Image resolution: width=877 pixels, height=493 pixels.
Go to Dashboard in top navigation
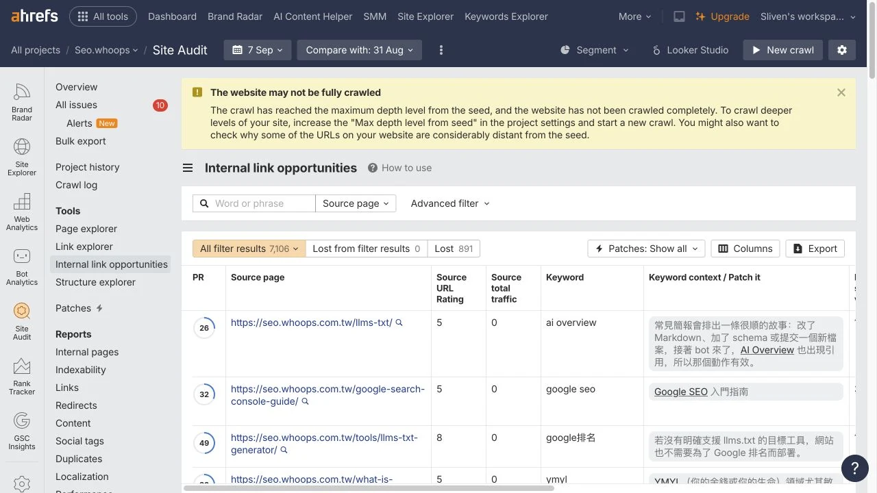[172, 16]
